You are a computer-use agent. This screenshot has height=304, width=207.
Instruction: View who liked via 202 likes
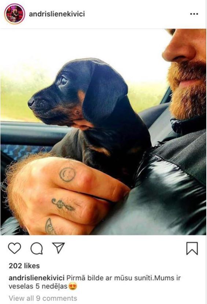(x=24, y=265)
